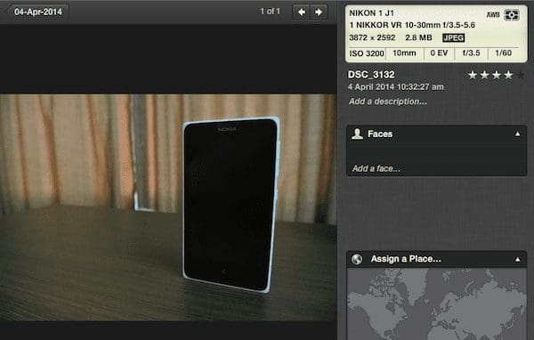Go back to the 04-Apr-2014 event
The height and width of the screenshot is (340, 534).
click(x=36, y=12)
